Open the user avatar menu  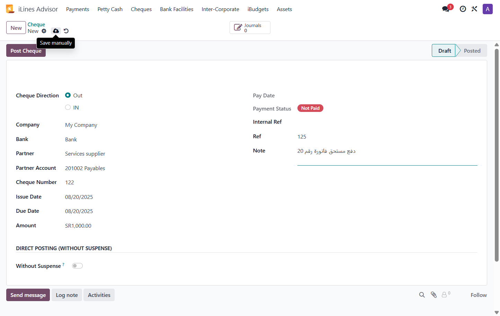pos(488,9)
